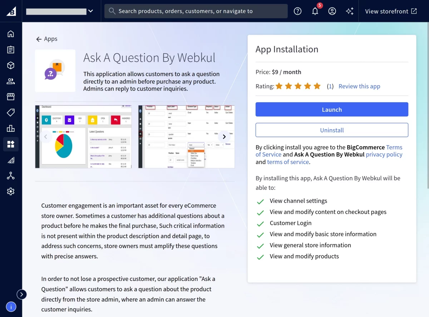Open the Storefront shop icon

[x=11, y=97]
